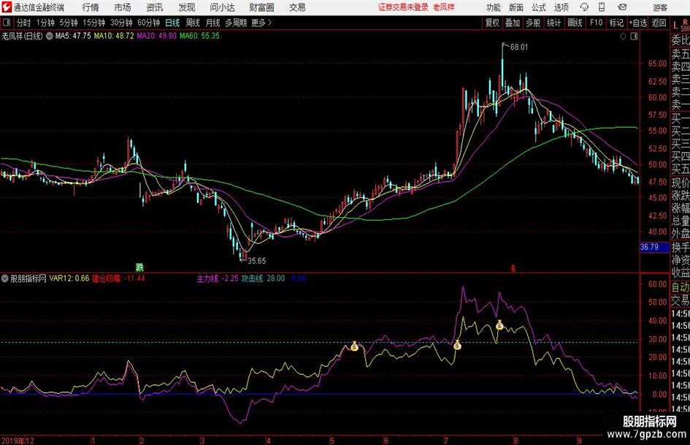Click the first money bag signal marker
The width and height of the screenshot is (690, 445).
pyautogui.click(x=354, y=346)
